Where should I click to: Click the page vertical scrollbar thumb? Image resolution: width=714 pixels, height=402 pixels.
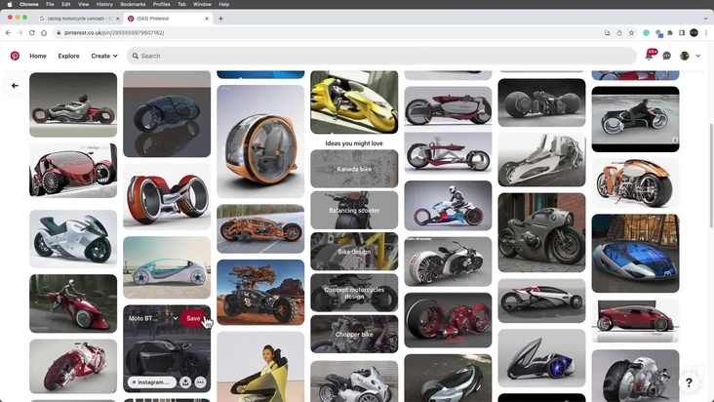[x=711, y=176]
